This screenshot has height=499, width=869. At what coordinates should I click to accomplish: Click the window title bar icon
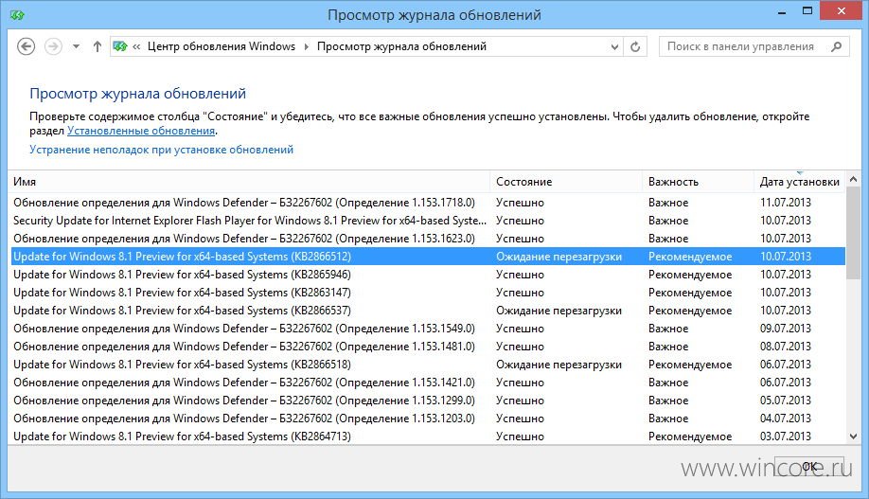tap(17, 15)
